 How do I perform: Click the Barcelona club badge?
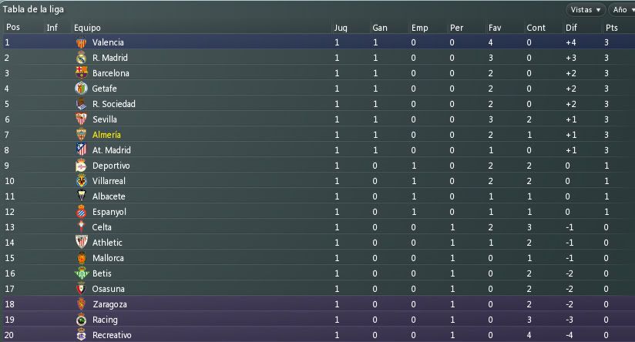click(82, 73)
